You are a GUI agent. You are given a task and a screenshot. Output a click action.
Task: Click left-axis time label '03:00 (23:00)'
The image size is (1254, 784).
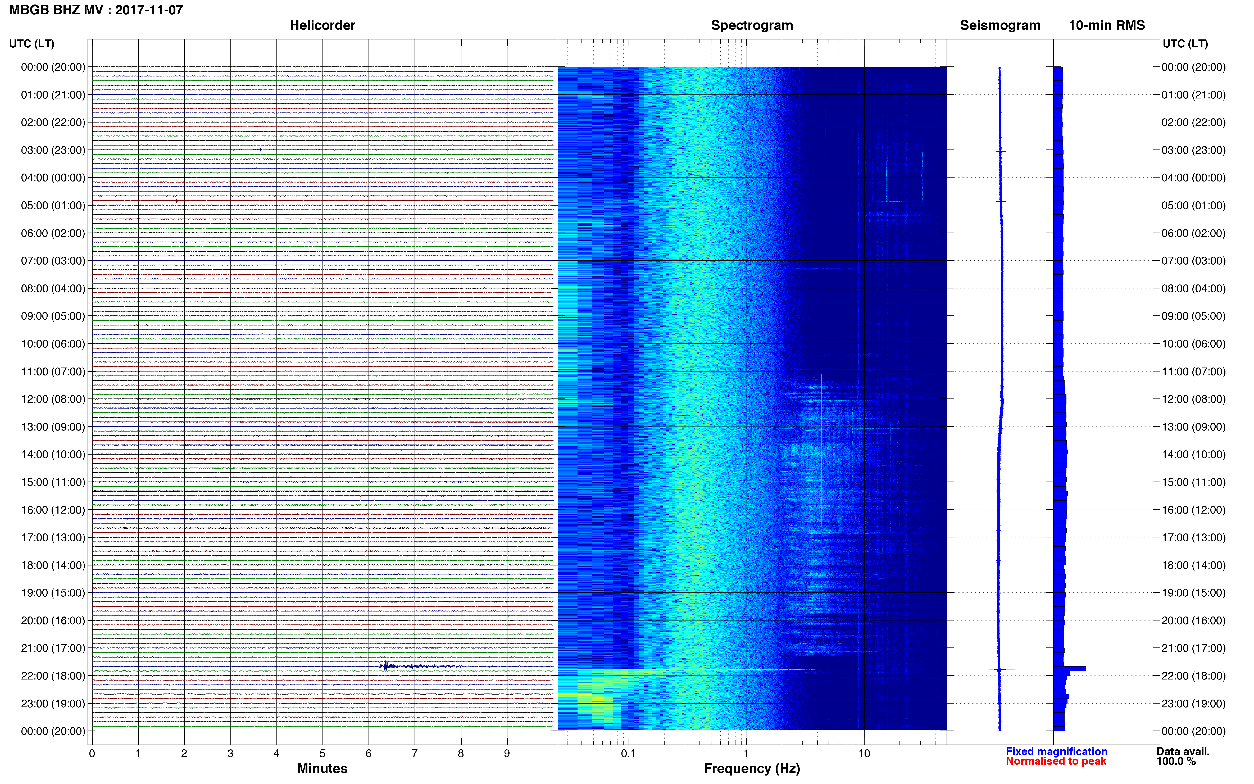tap(53, 150)
